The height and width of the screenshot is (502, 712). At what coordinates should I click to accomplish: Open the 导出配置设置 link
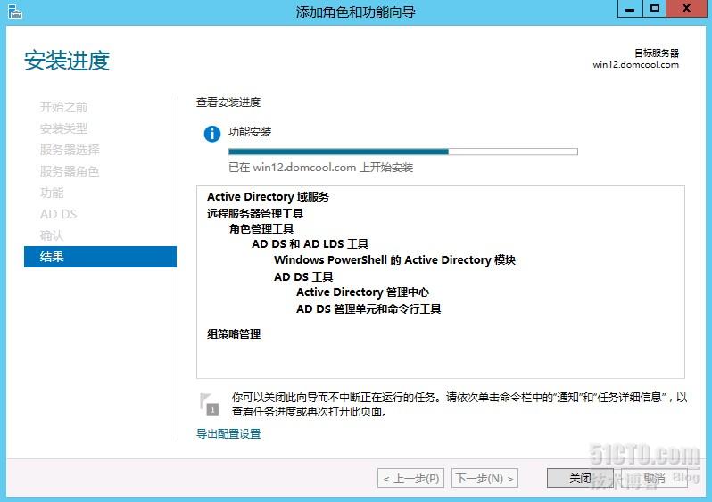pyautogui.click(x=228, y=434)
